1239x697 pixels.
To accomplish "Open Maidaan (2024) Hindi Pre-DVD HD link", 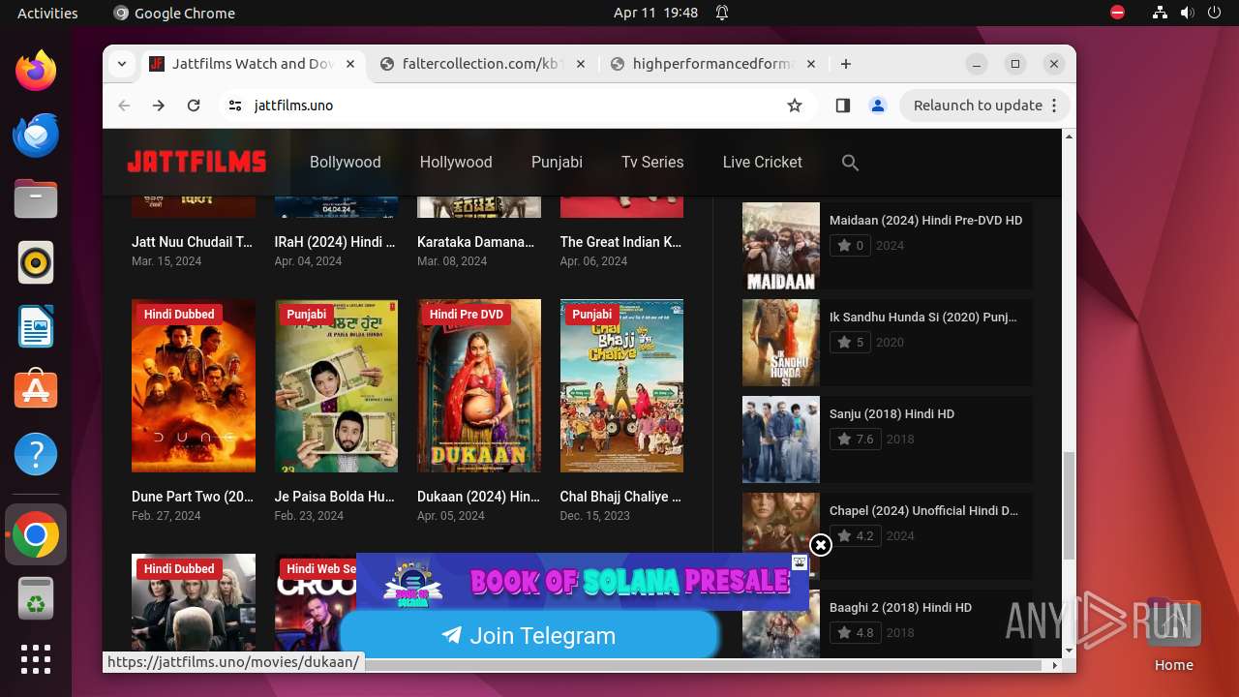I will 925,220.
